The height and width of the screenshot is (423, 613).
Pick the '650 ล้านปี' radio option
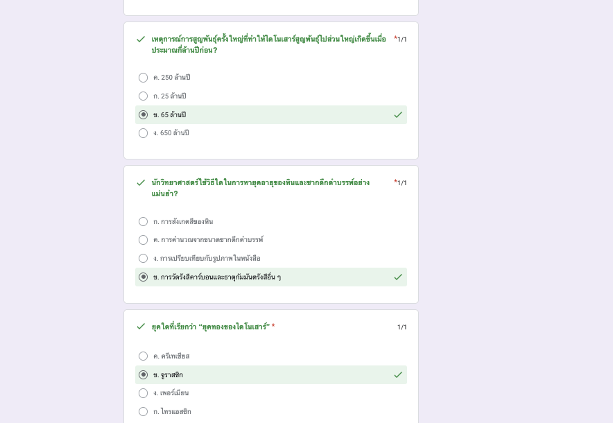point(144,133)
